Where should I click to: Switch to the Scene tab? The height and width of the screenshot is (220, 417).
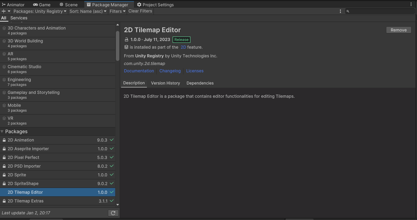click(x=69, y=5)
